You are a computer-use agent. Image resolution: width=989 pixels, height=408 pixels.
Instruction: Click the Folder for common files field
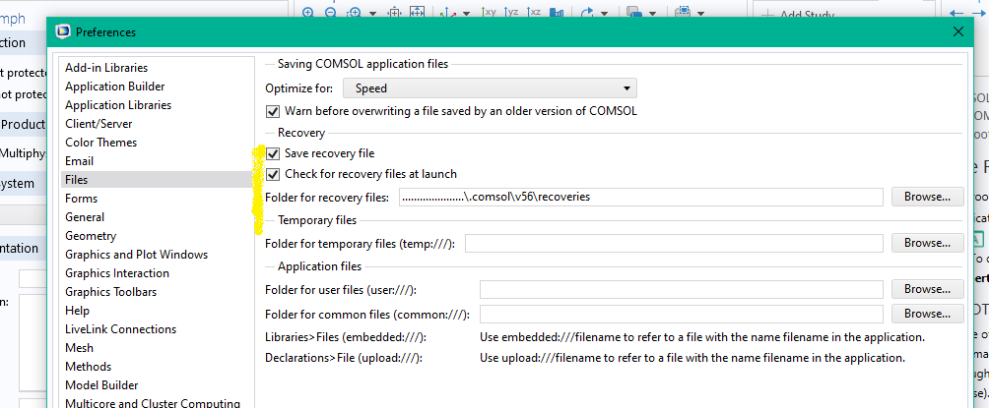681,314
